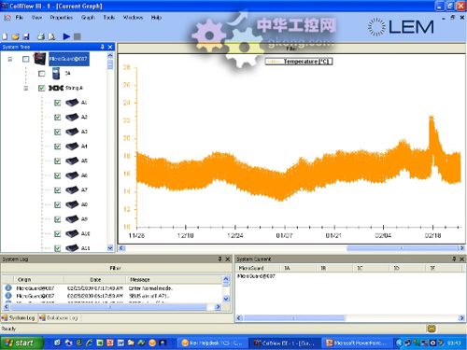This screenshot has width=467, height=350.
Task: Click the graph horizontal scrollbar thumb
Action: (402, 248)
